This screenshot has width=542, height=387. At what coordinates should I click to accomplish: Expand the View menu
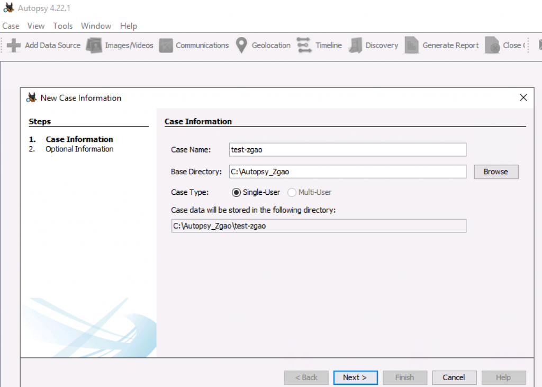click(36, 26)
